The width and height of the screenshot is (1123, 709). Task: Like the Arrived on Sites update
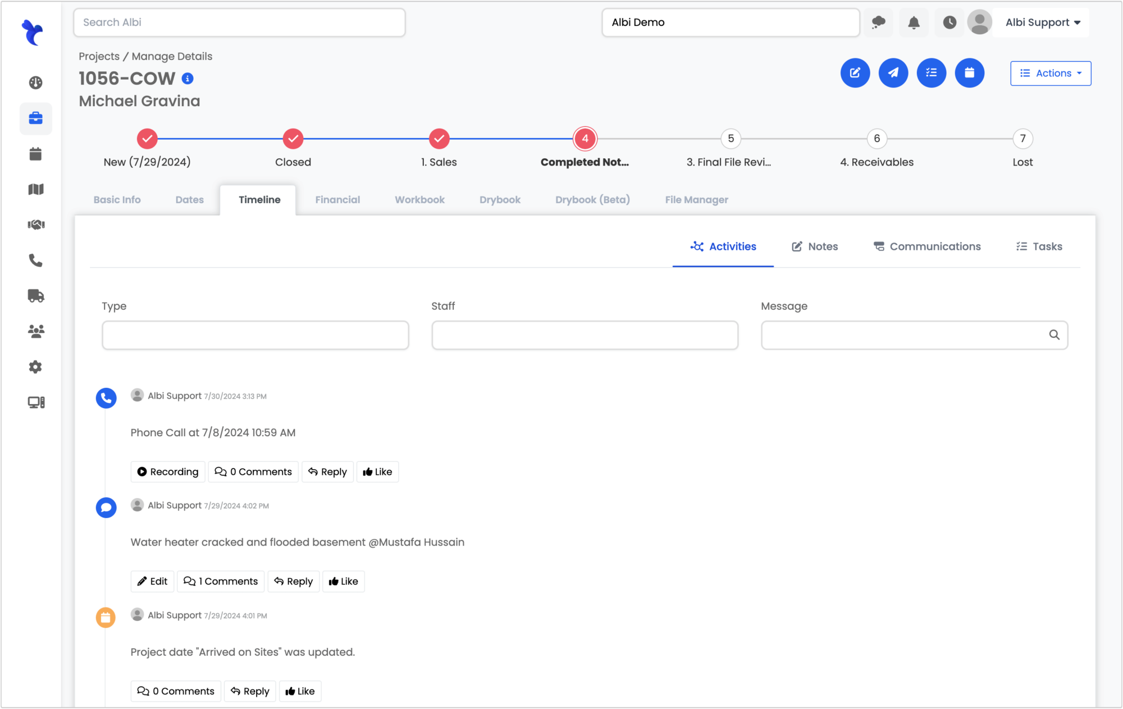pyautogui.click(x=300, y=691)
